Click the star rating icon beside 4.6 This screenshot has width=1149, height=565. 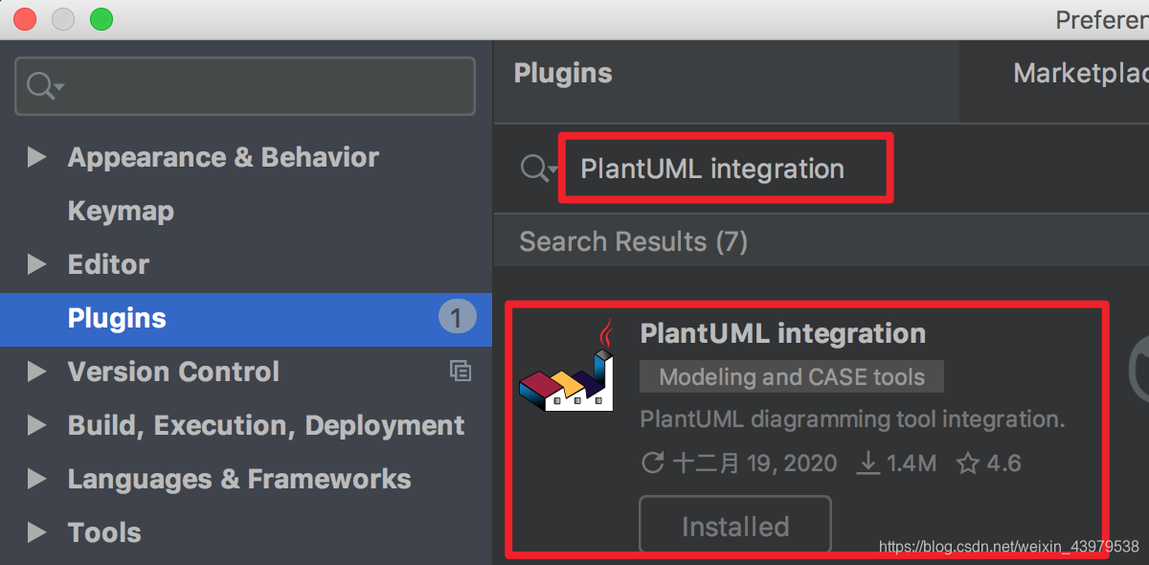click(968, 463)
